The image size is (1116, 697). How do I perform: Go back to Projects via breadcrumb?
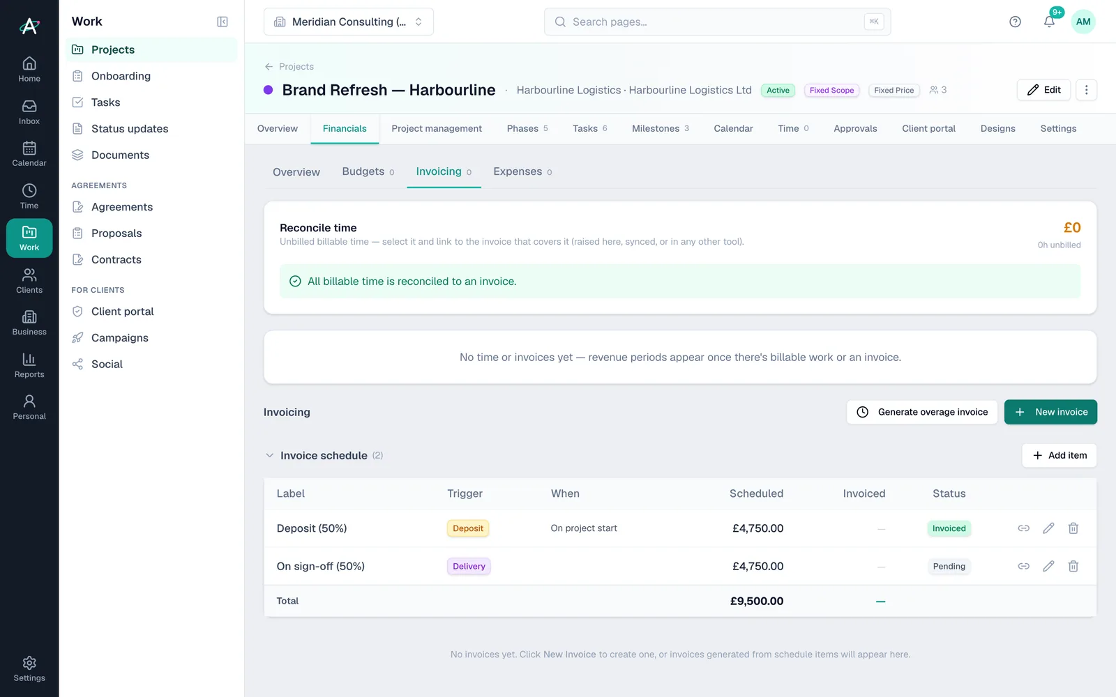(x=289, y=66)
